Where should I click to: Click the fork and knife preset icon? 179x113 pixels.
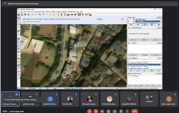(x=83, y=15)
